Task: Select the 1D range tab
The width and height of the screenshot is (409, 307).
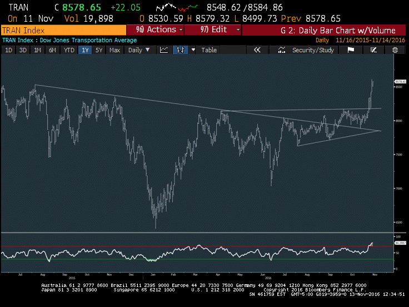Action: coord(8,50)
